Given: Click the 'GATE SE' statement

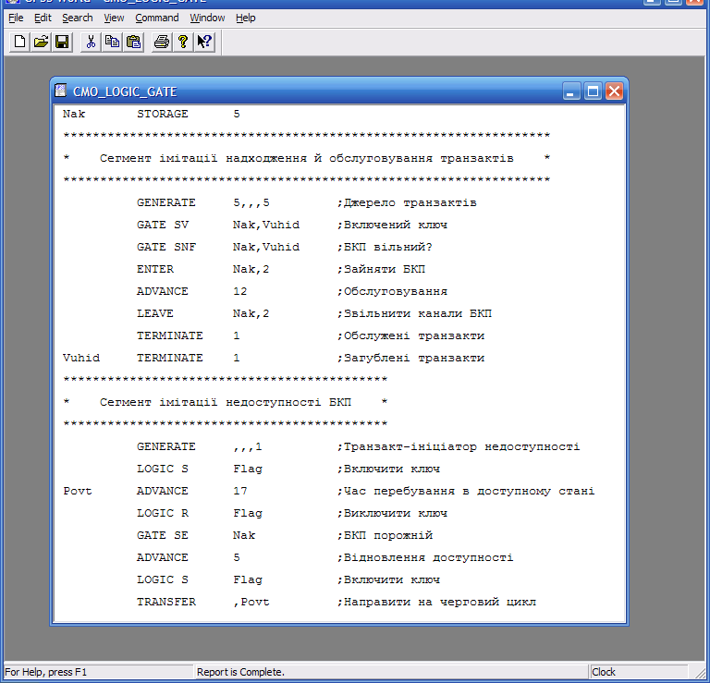Looking at the screenshot, I should pyautogui.click(x=163, y=535).
